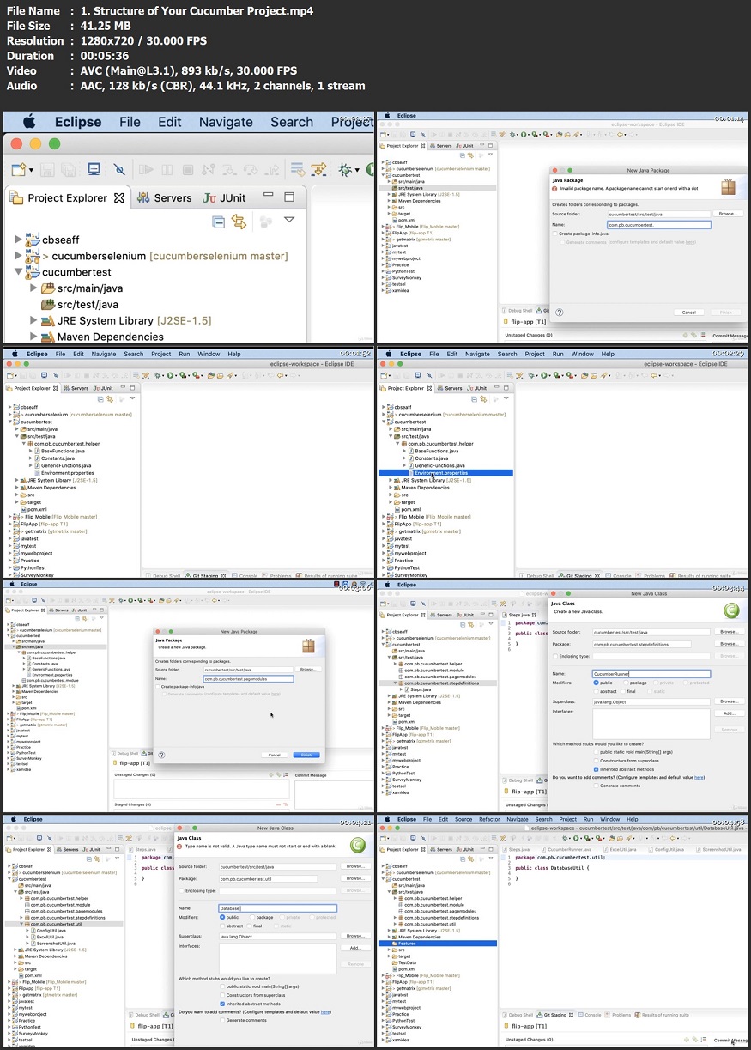
Task: Click the monitor-shaped toolbar icon in the zoomed frame
Action: (x=94, y=168)
